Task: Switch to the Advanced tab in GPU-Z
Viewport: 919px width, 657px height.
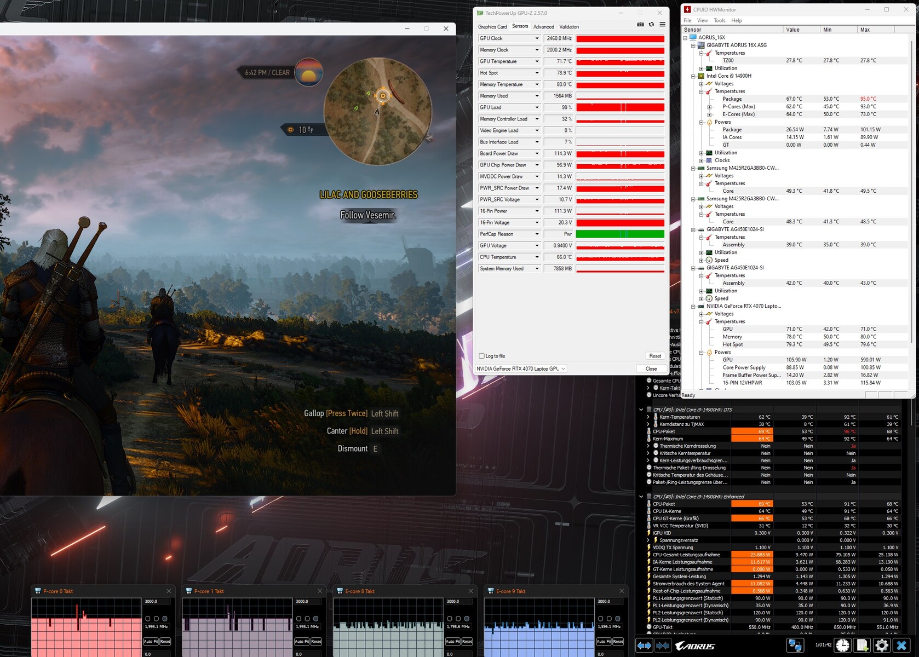Action: click(544, 27)
